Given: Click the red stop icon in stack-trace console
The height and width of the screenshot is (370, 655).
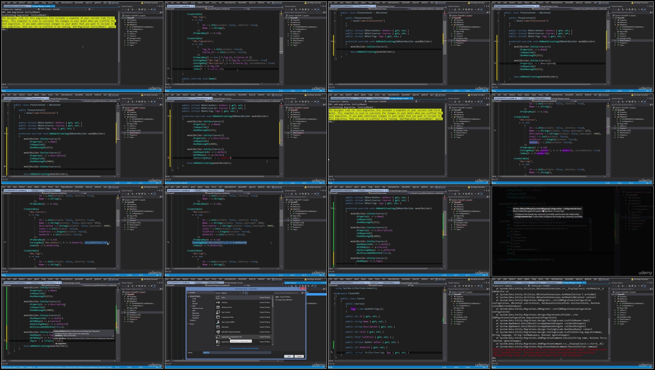Looking at the screenshot, I should (x=580, y=286).
